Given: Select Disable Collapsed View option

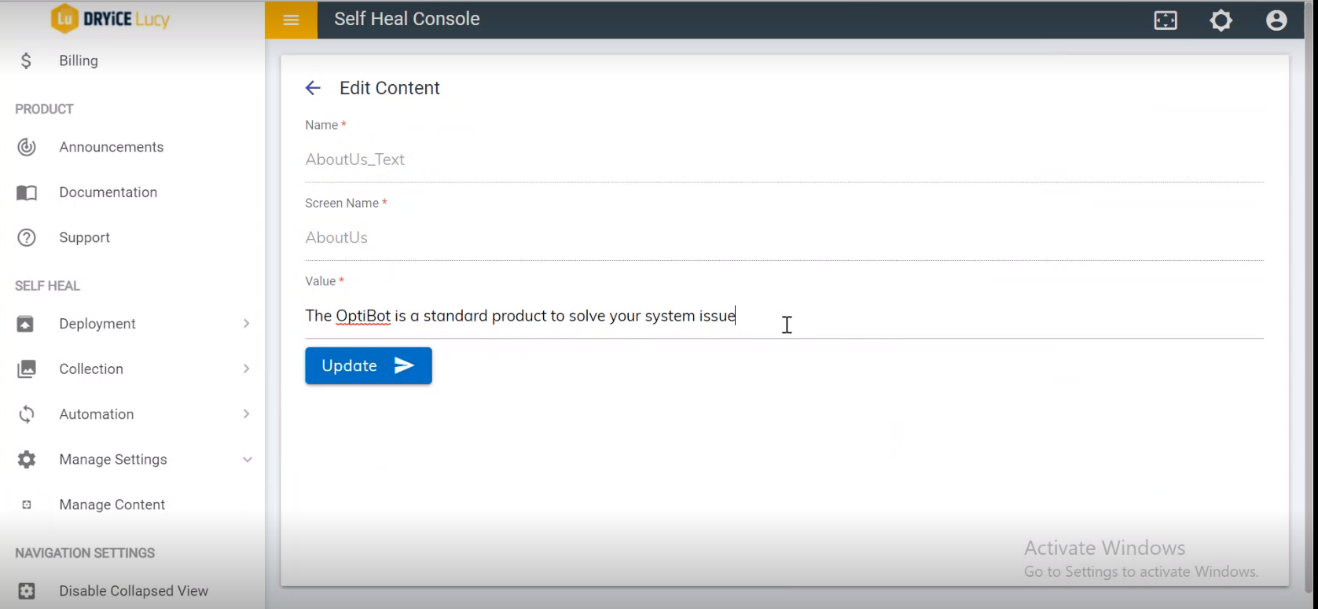Looking at the screenshot, I should pyautogui.click(x=132, y=591).
